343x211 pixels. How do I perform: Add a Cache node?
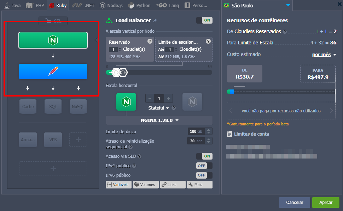click(x=28, y=107)
